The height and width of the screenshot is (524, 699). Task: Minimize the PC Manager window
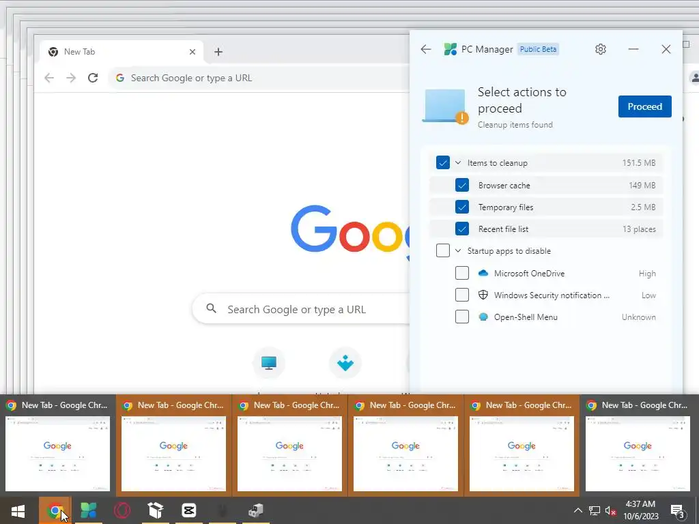[x=633, y=49]
